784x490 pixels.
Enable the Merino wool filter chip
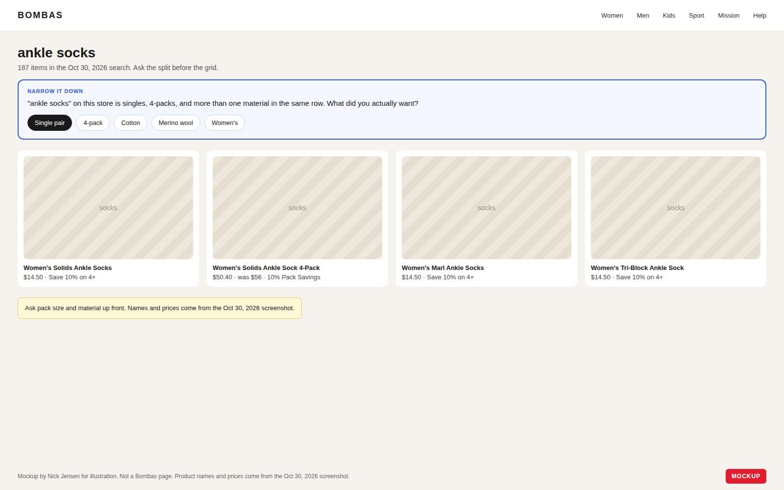coord(175,123)
